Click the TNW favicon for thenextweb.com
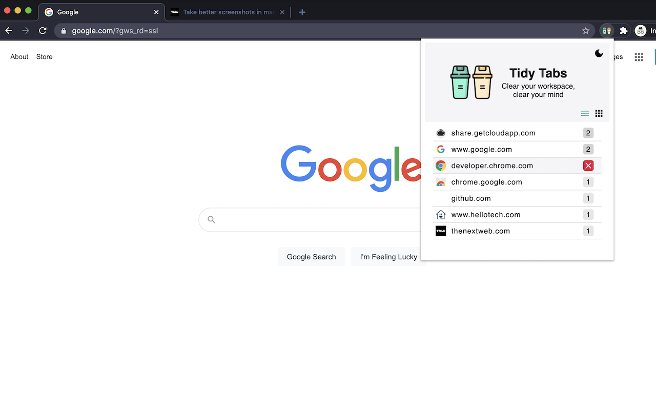The width and height of the screenshot is (656, 410). [441, 231]
